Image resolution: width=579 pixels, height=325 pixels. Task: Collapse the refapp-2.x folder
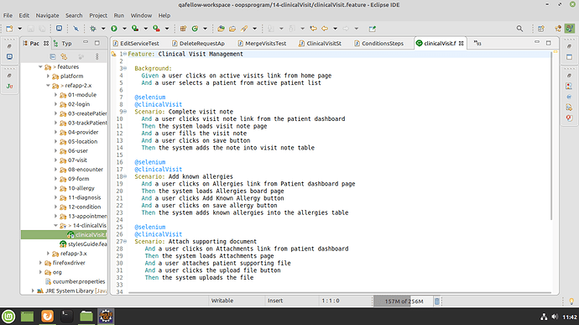click(48, 86)
